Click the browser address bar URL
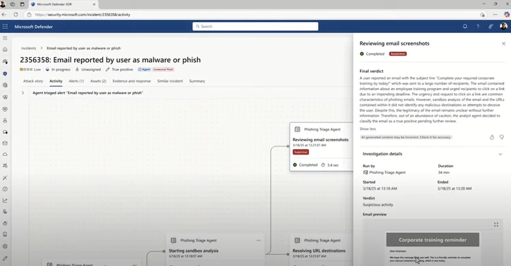511x266 pixels. click(x=82, y=14)
